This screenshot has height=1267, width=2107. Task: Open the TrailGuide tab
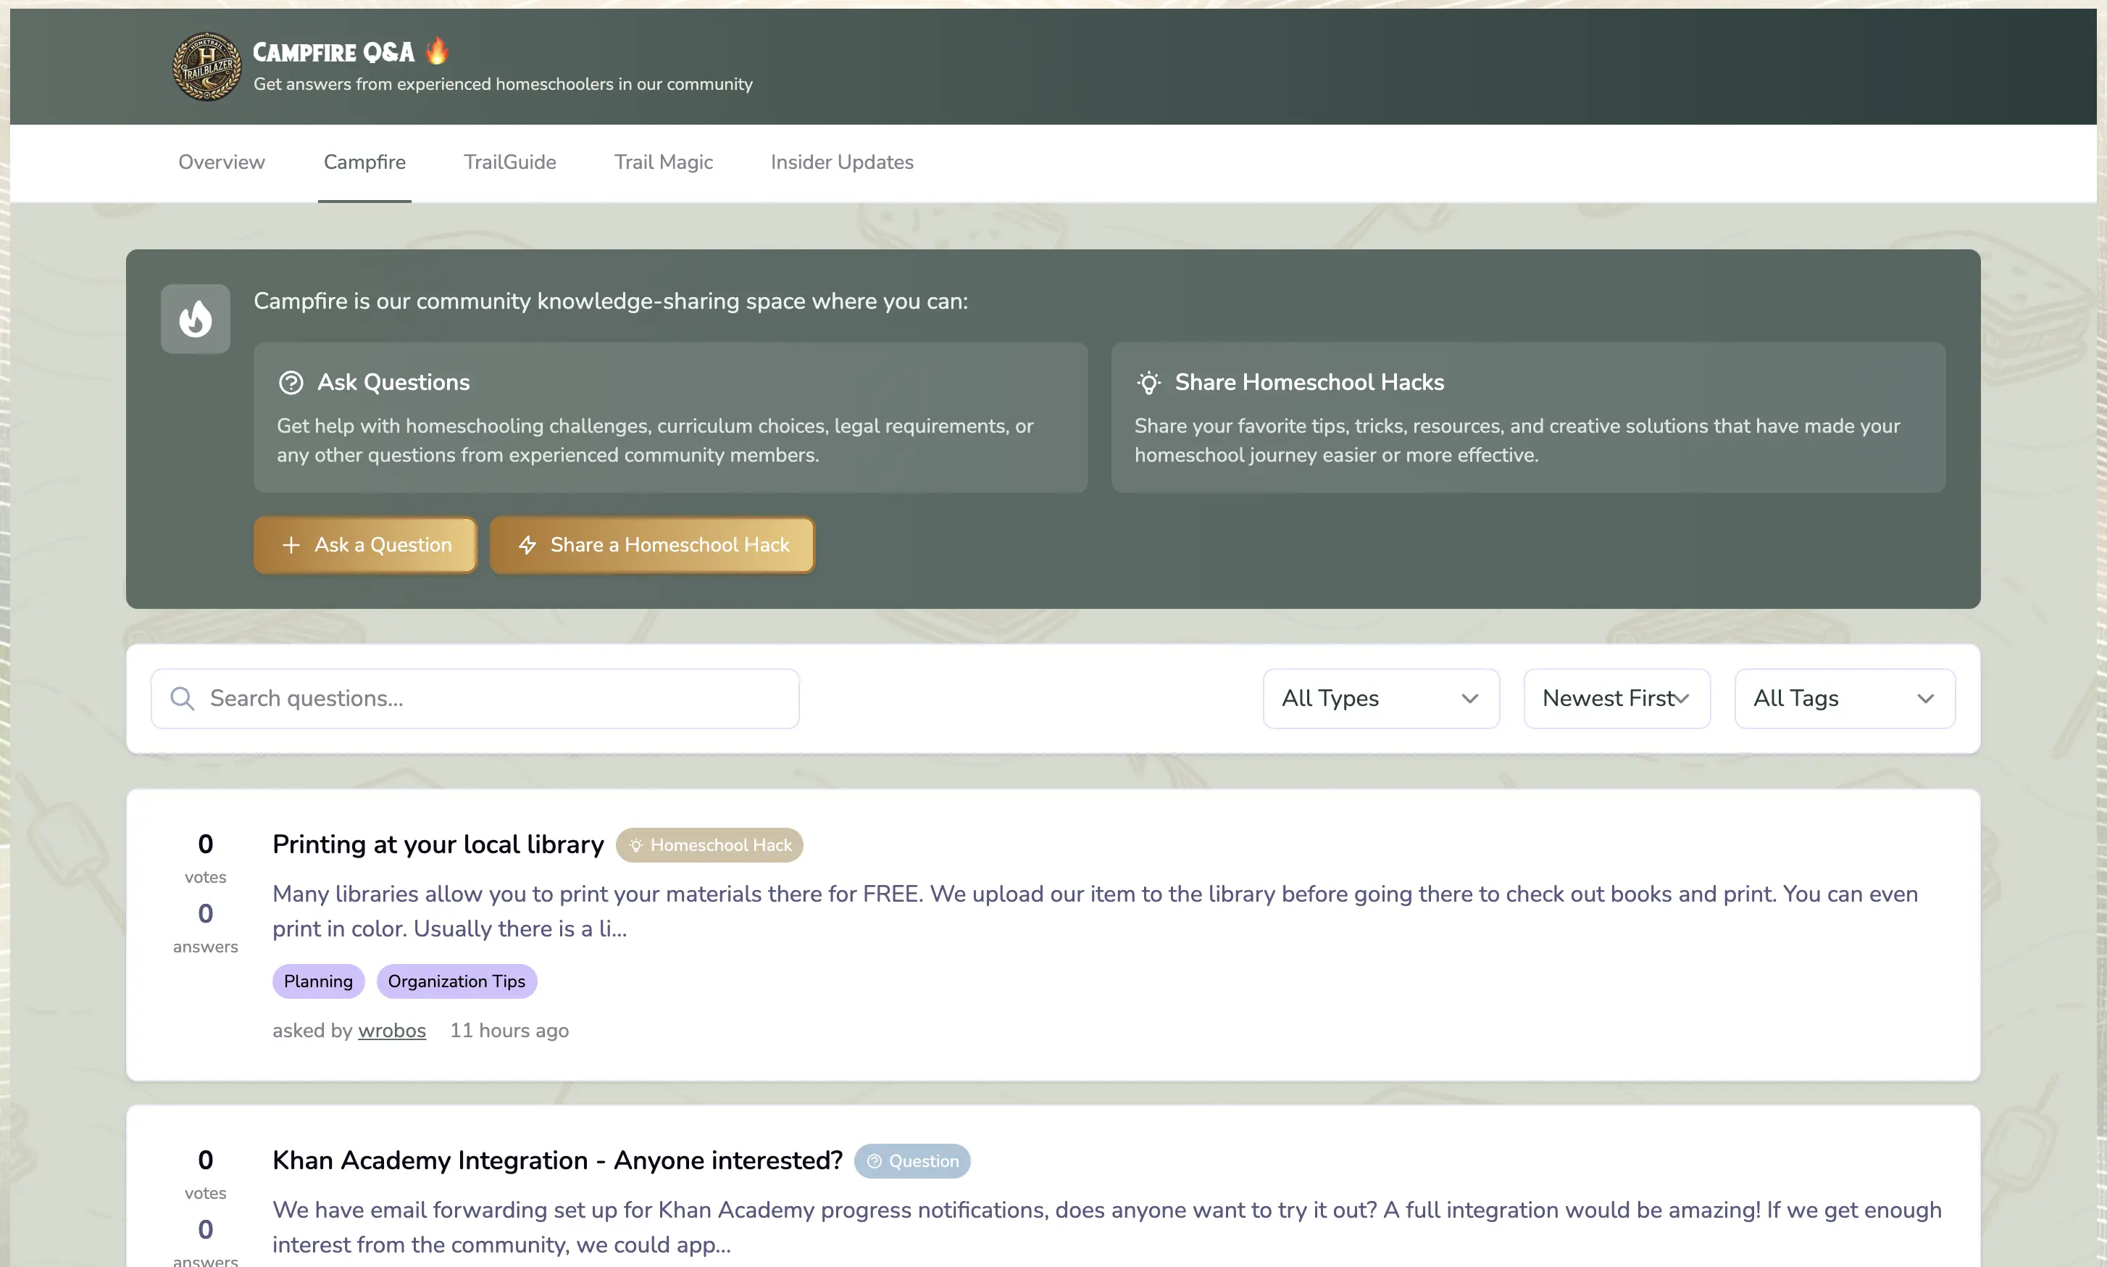pyautogui.click(x=509, y=162)
